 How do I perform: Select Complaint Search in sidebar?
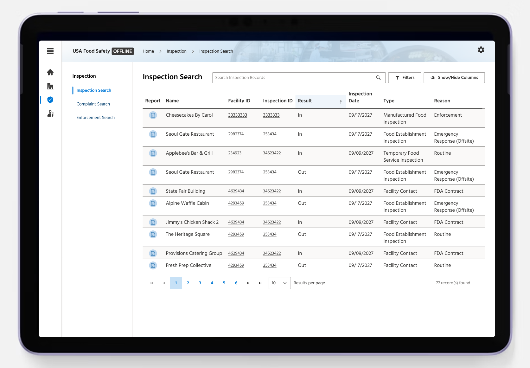tap(93, 104)
